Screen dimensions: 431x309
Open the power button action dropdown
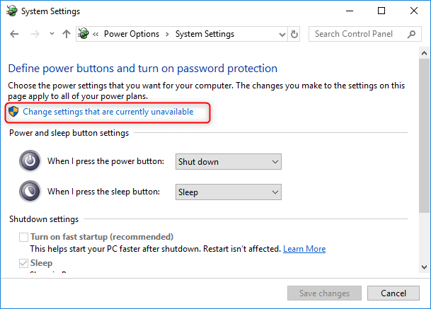point(228,162)
